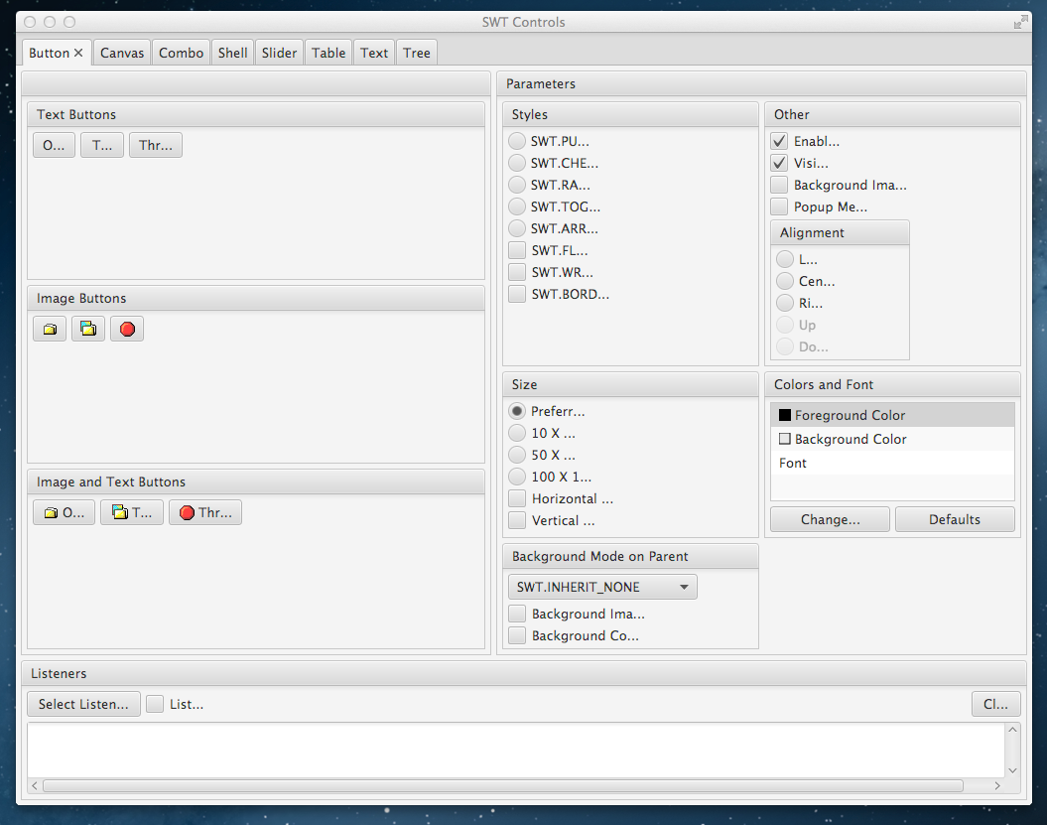Switch to the Canvas tab
1047x825 pixels.
coord(122,54)
